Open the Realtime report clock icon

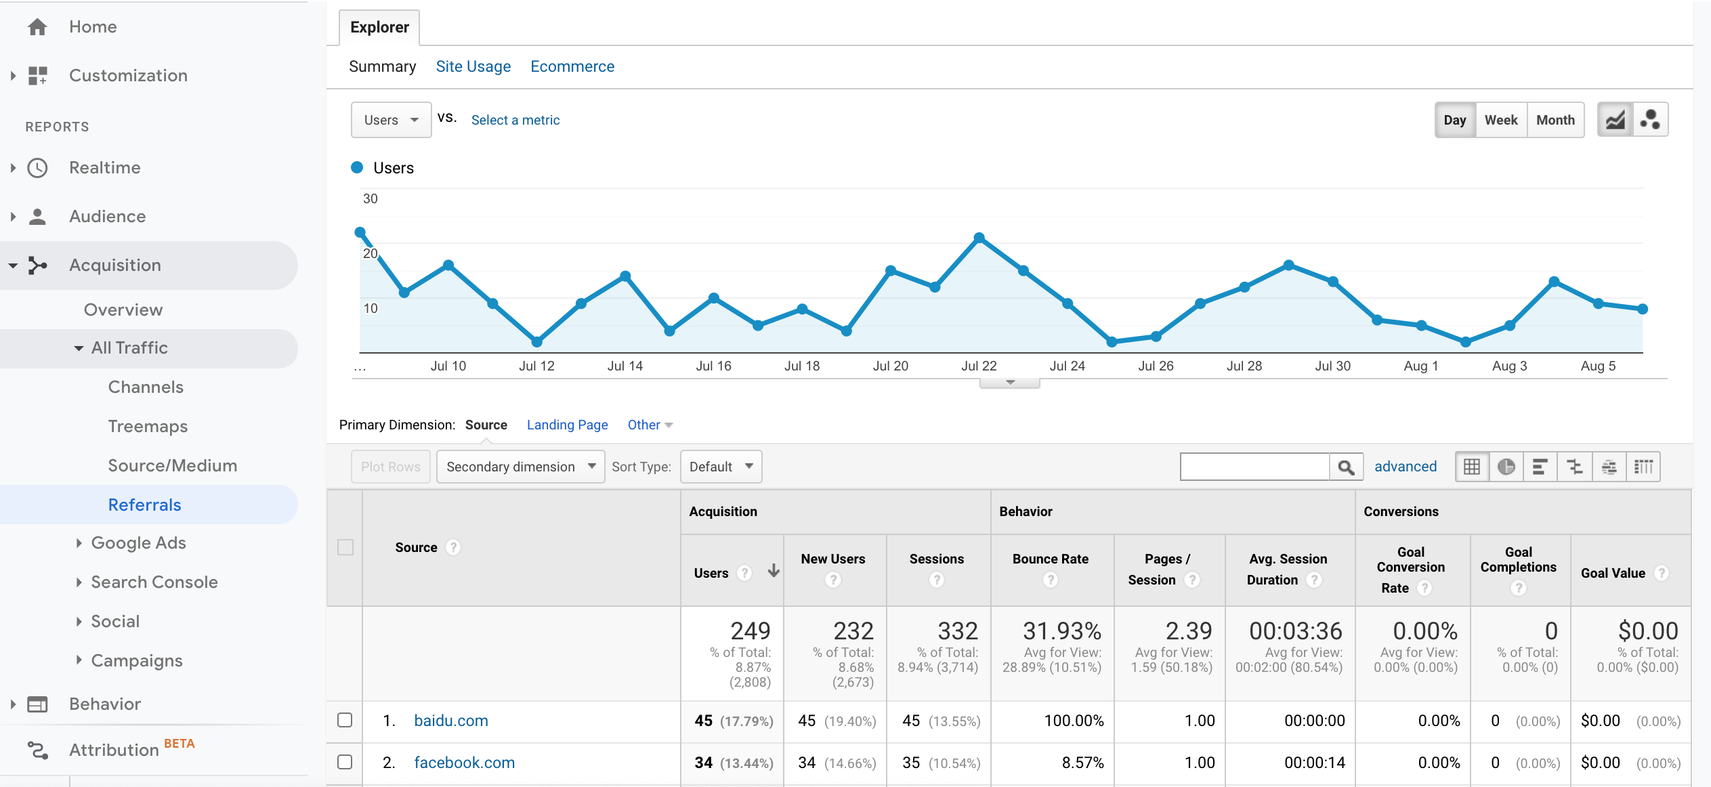click(38, 167)
